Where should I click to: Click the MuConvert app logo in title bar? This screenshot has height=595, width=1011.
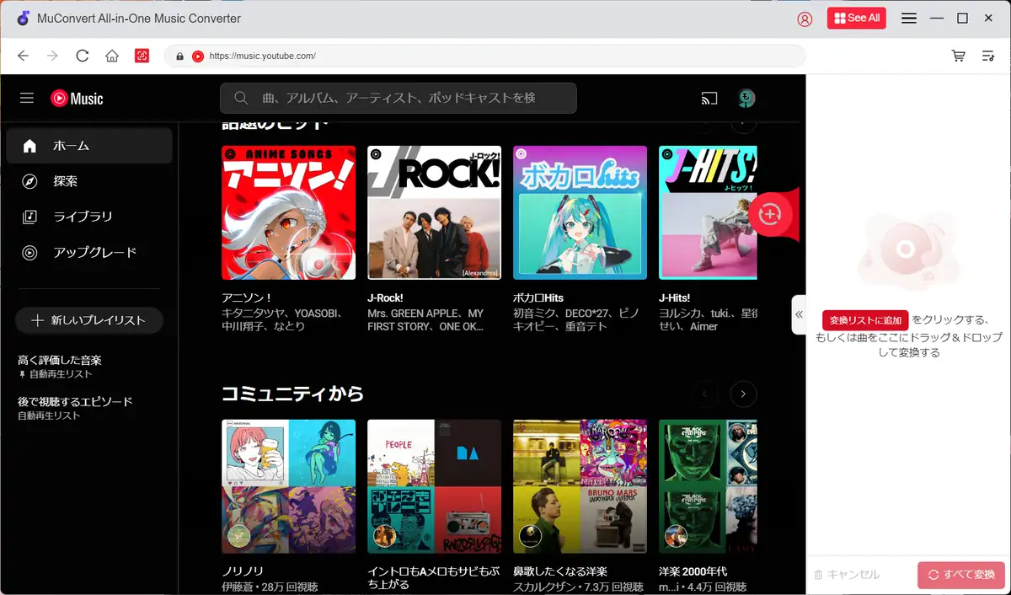24,18
